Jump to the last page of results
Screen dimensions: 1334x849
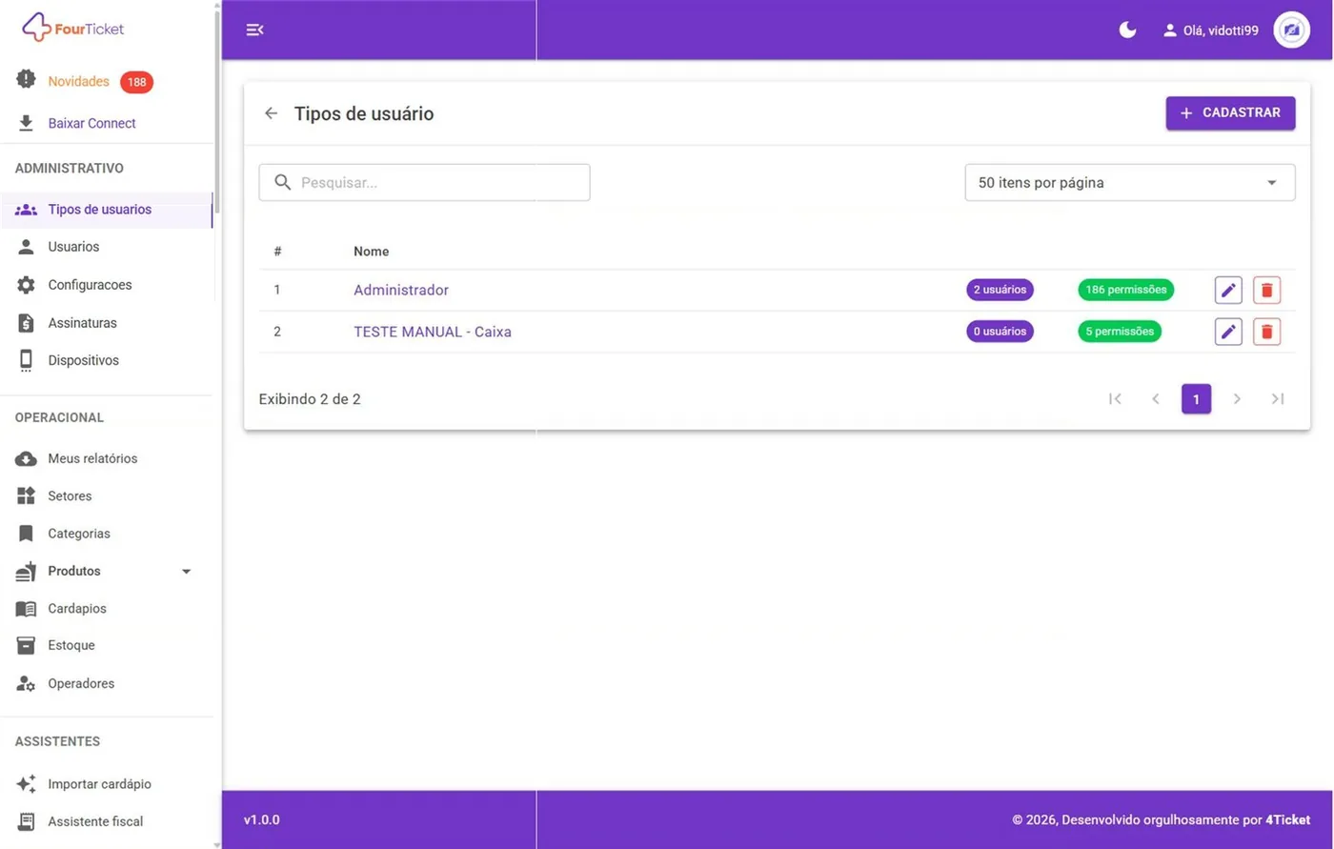pyautogui.click(x=1278, y=398)
